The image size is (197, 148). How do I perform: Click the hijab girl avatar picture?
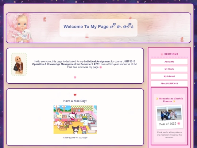click(19, 64)
